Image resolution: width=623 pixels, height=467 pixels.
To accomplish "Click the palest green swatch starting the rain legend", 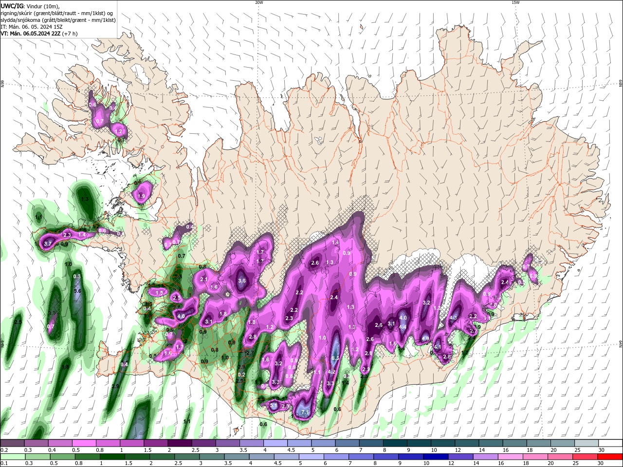I will [12, 457].
